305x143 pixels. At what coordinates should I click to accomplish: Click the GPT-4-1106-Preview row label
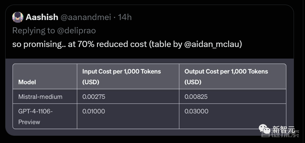tap(36, 116)
